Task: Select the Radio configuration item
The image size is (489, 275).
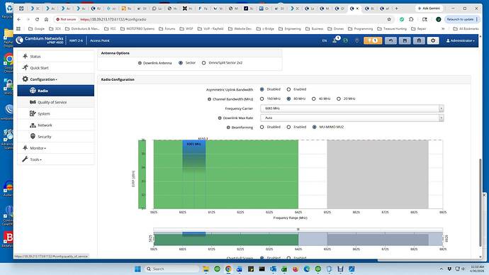Action: [55, 91]
